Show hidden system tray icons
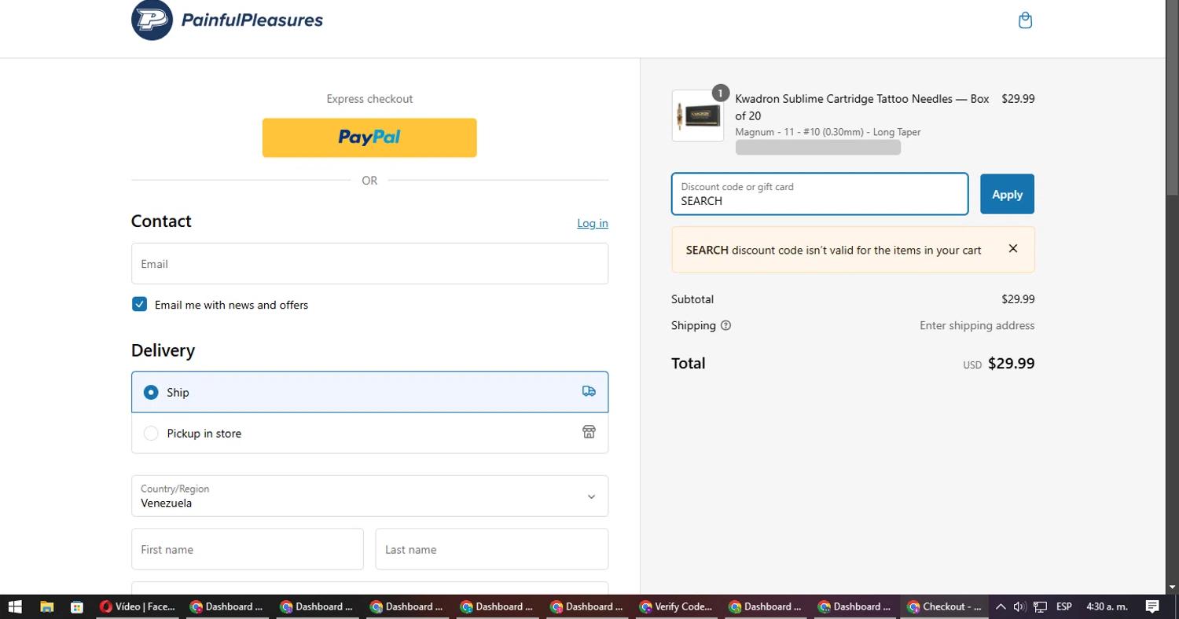 click(x=1000, y=606)
